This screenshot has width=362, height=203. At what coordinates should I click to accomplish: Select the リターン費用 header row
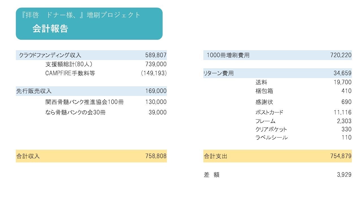coord(277,73)
